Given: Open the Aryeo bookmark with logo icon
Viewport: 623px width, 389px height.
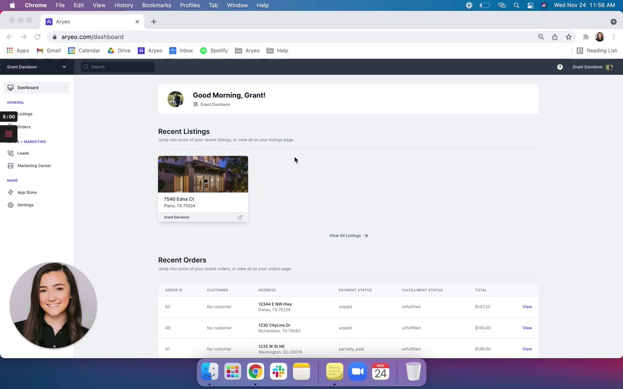Looking at the screenshot, I should [150, 50].
